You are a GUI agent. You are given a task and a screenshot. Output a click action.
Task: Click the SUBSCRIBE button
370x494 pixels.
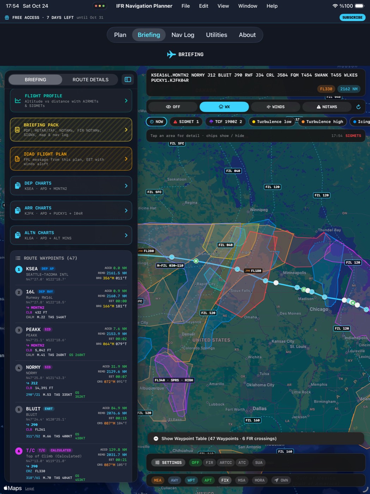352,17
